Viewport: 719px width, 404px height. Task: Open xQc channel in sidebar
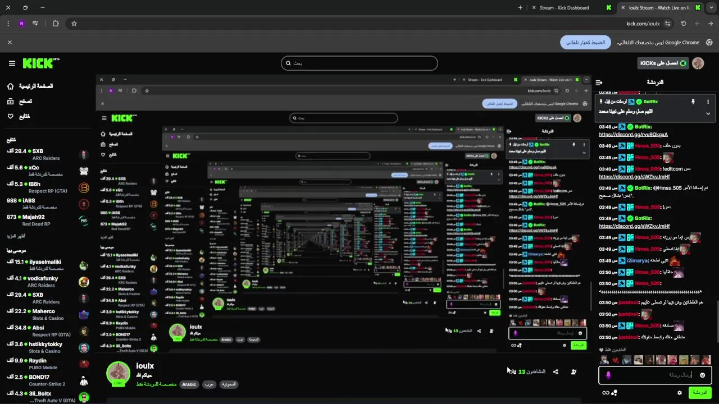(x=48, y=171)
